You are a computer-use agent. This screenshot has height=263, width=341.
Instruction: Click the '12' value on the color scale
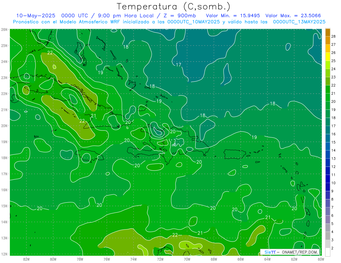point(334,167)
